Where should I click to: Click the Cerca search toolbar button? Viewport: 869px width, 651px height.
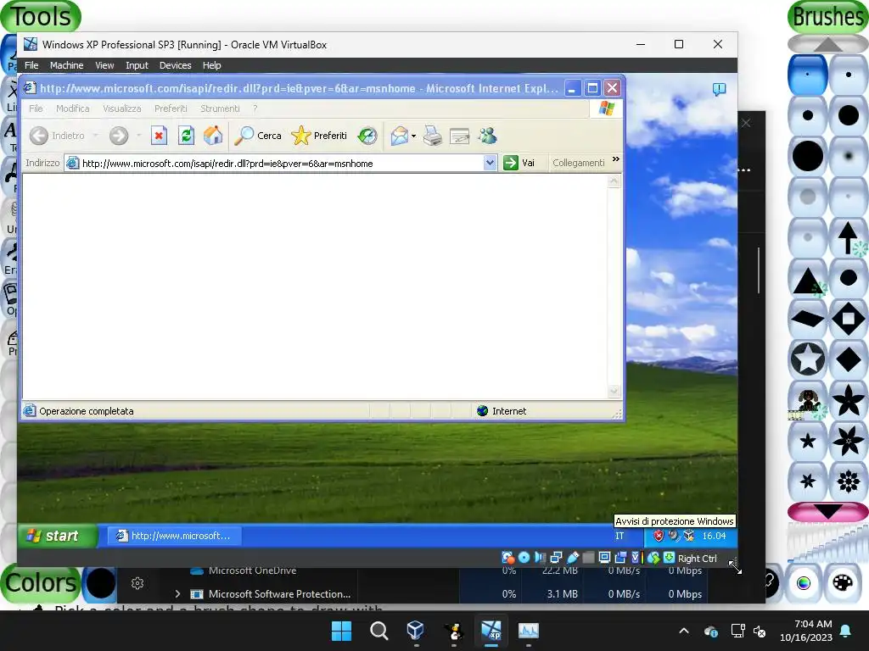click(258, 136)
